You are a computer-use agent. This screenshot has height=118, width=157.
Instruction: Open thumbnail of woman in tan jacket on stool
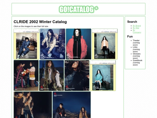(105, 44)
